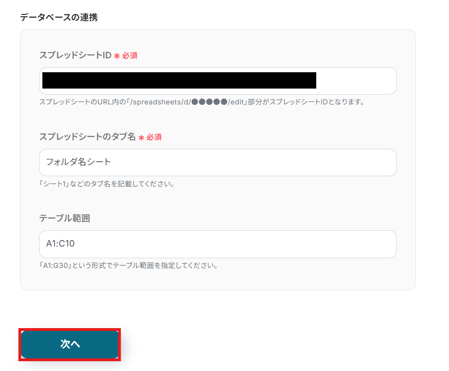Image resolution: width=449 pixels, height=371 pixels.
Task: Click the スプレッドシートのタブ名 field label
Action: 87,137
